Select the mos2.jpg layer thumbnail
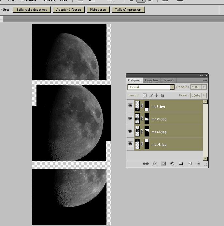This screenshot has height=226, width=224. tap(137, 119)
